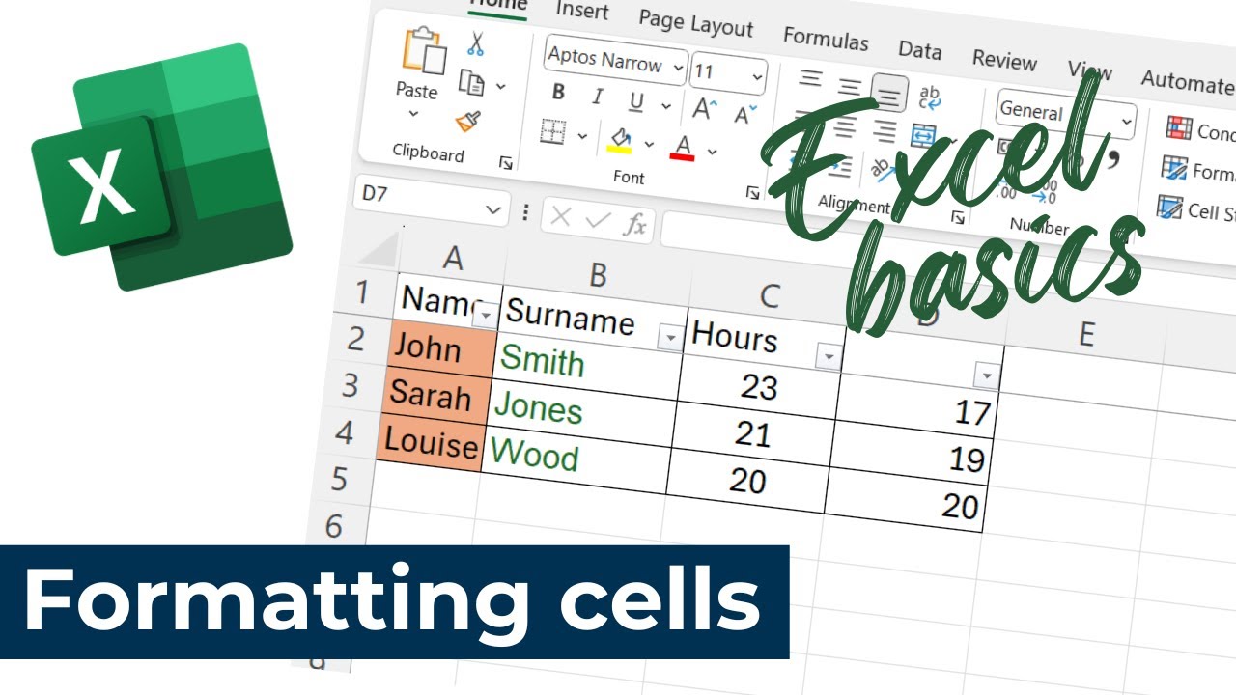Select column header B
This screenshot has height=695, width=1236.
tap(597, 275)
